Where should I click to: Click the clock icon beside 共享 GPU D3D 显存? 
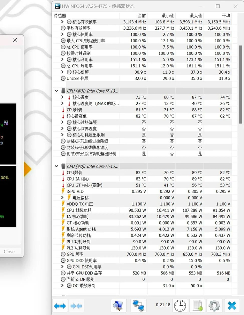[63, 273]
